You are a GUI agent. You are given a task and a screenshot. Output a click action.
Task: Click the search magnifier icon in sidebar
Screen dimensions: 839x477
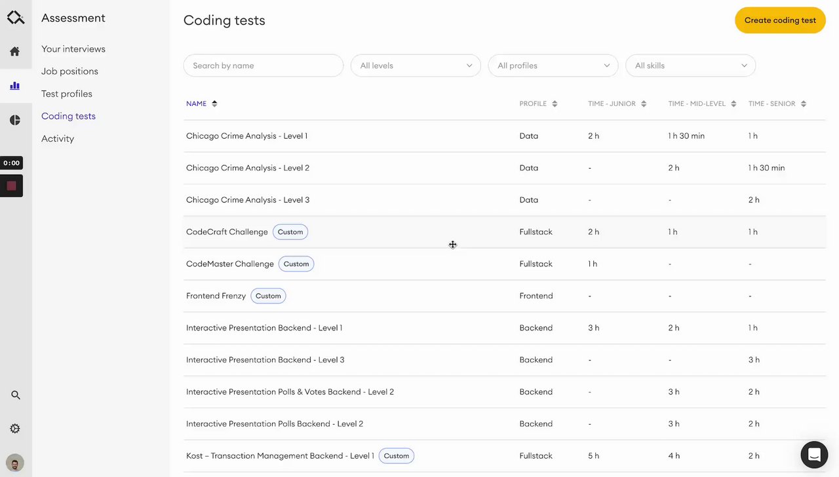point(16,395)
